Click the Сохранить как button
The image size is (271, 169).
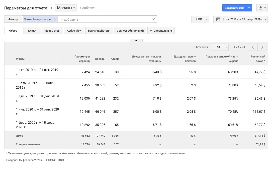coord(234,8)
